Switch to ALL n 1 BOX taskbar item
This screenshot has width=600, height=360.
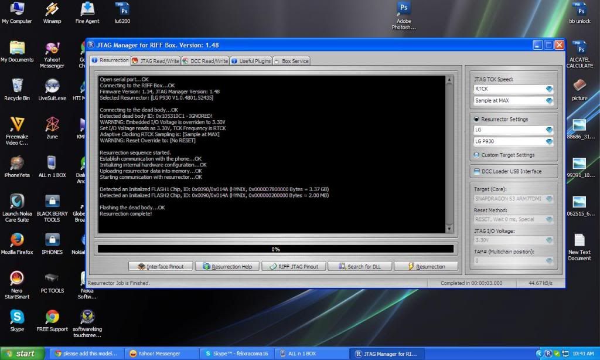(312, 354)
